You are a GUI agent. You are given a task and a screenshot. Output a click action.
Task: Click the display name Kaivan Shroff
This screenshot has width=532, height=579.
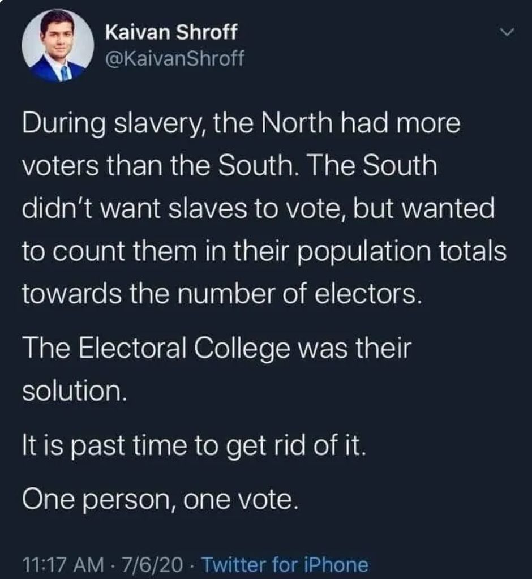[171, 33]
